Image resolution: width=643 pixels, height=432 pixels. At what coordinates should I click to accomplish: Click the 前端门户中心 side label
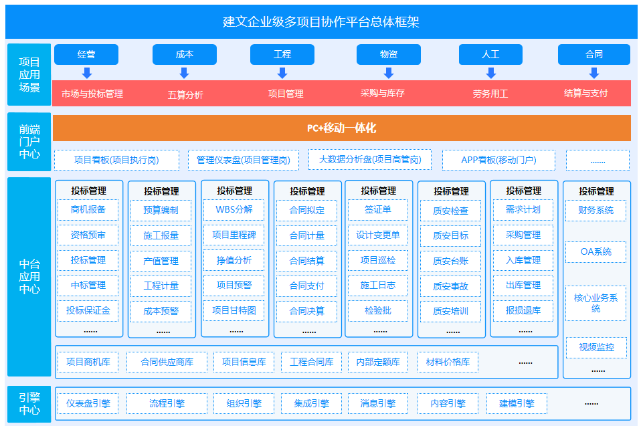click(x=29, y=142)
